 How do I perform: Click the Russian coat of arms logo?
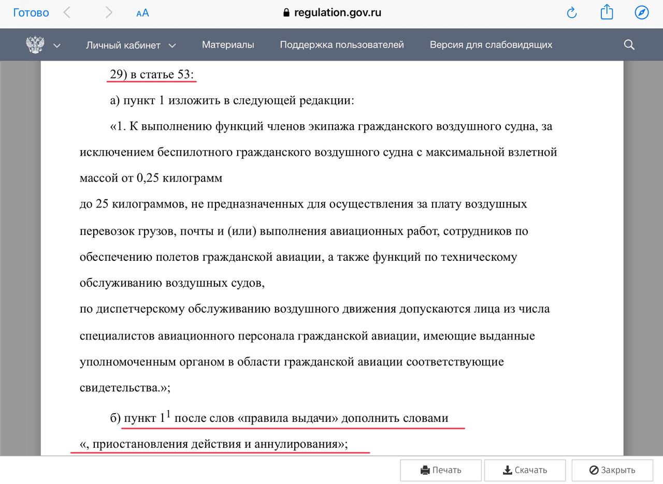click(x=35, y=45)
